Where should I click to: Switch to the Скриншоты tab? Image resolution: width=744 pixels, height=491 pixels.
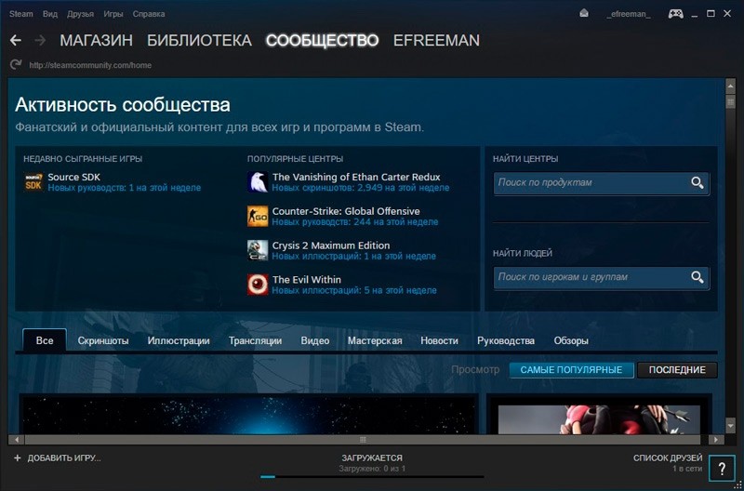click(103, 340)
